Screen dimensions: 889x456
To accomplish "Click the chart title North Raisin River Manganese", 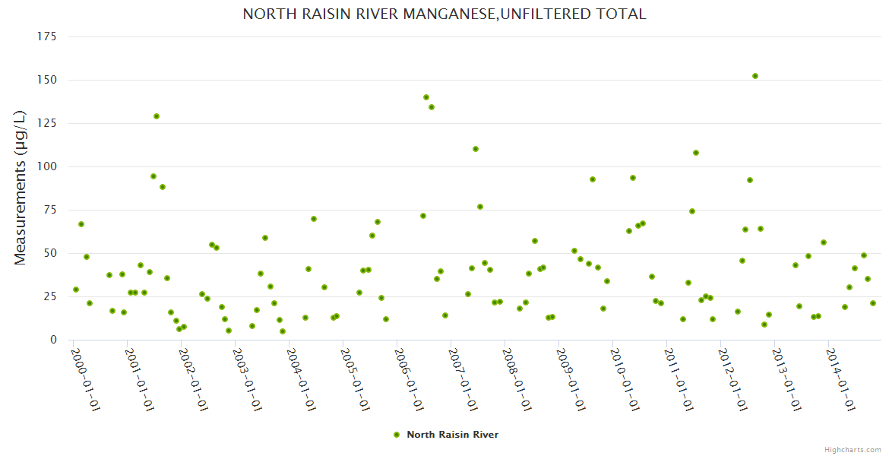I will (444, 14).
